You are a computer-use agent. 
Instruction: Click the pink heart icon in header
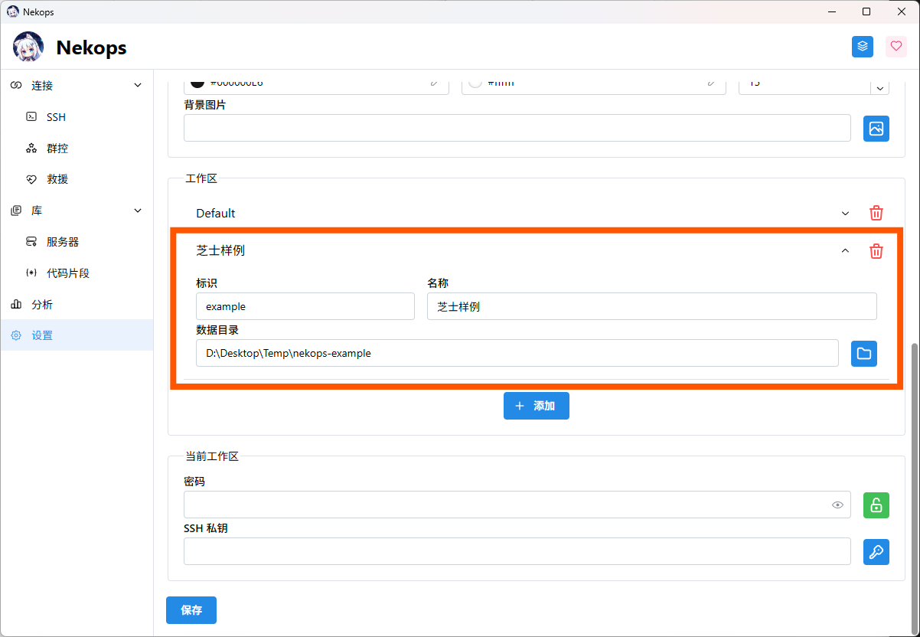(896, 47)
